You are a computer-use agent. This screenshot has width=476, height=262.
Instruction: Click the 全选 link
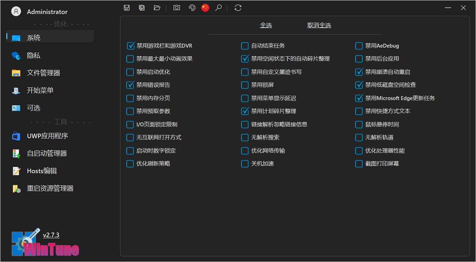[266, 26]
